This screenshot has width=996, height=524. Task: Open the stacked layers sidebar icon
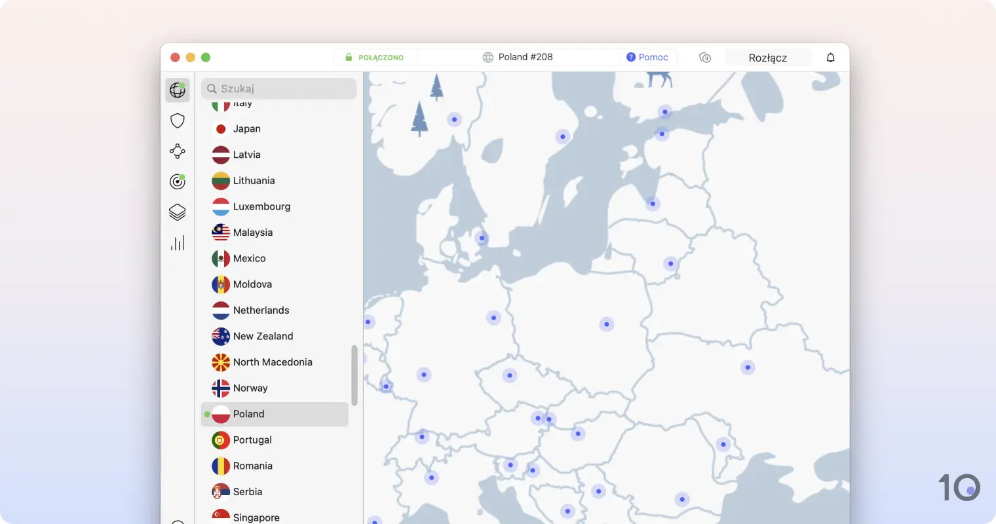point(178,212)
